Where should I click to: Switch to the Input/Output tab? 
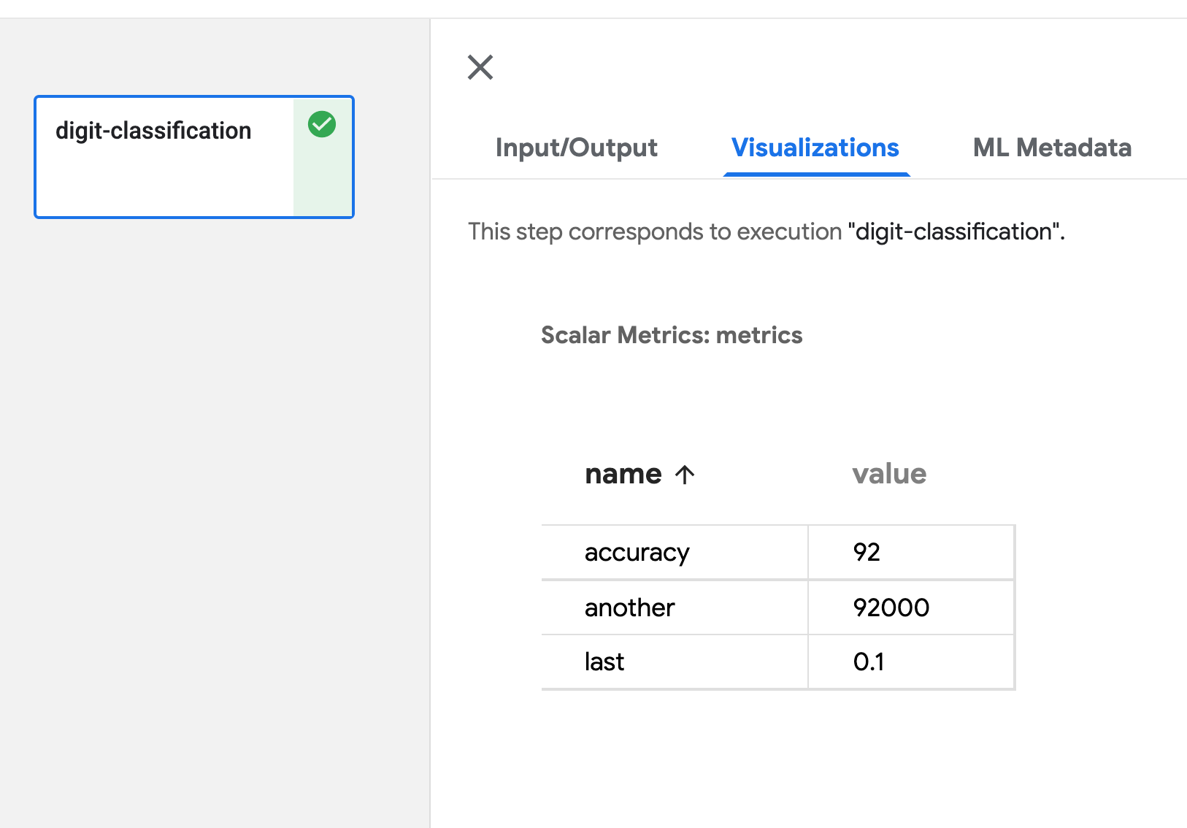click(x=576, y=148)
